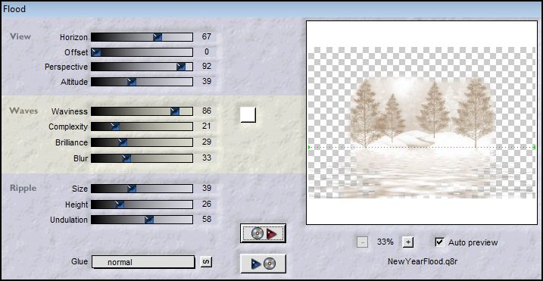Click the white water color swatch
This screenshot has height=281, width=543.
coord(248,114)
